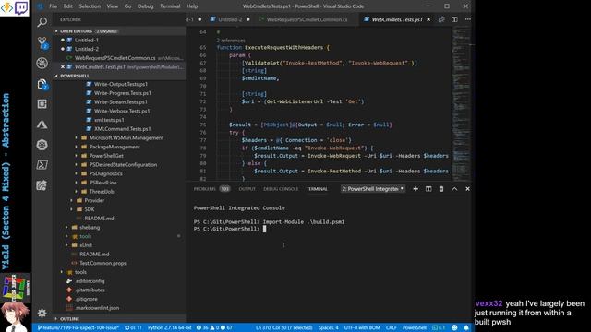Screen dimensions: 591x332
Task: Click the Manage gear icon in activity bar
Action: pos(42,313)
